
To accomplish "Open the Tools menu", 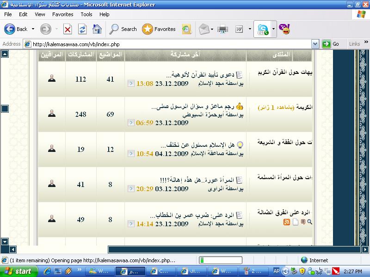I will point(86,14).
